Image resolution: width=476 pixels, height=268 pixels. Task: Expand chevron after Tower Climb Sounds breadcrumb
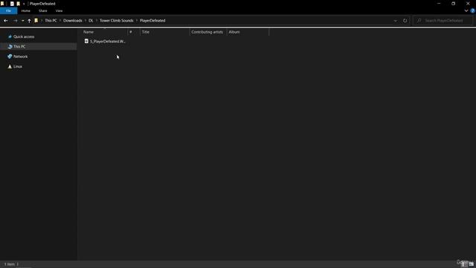137,20
